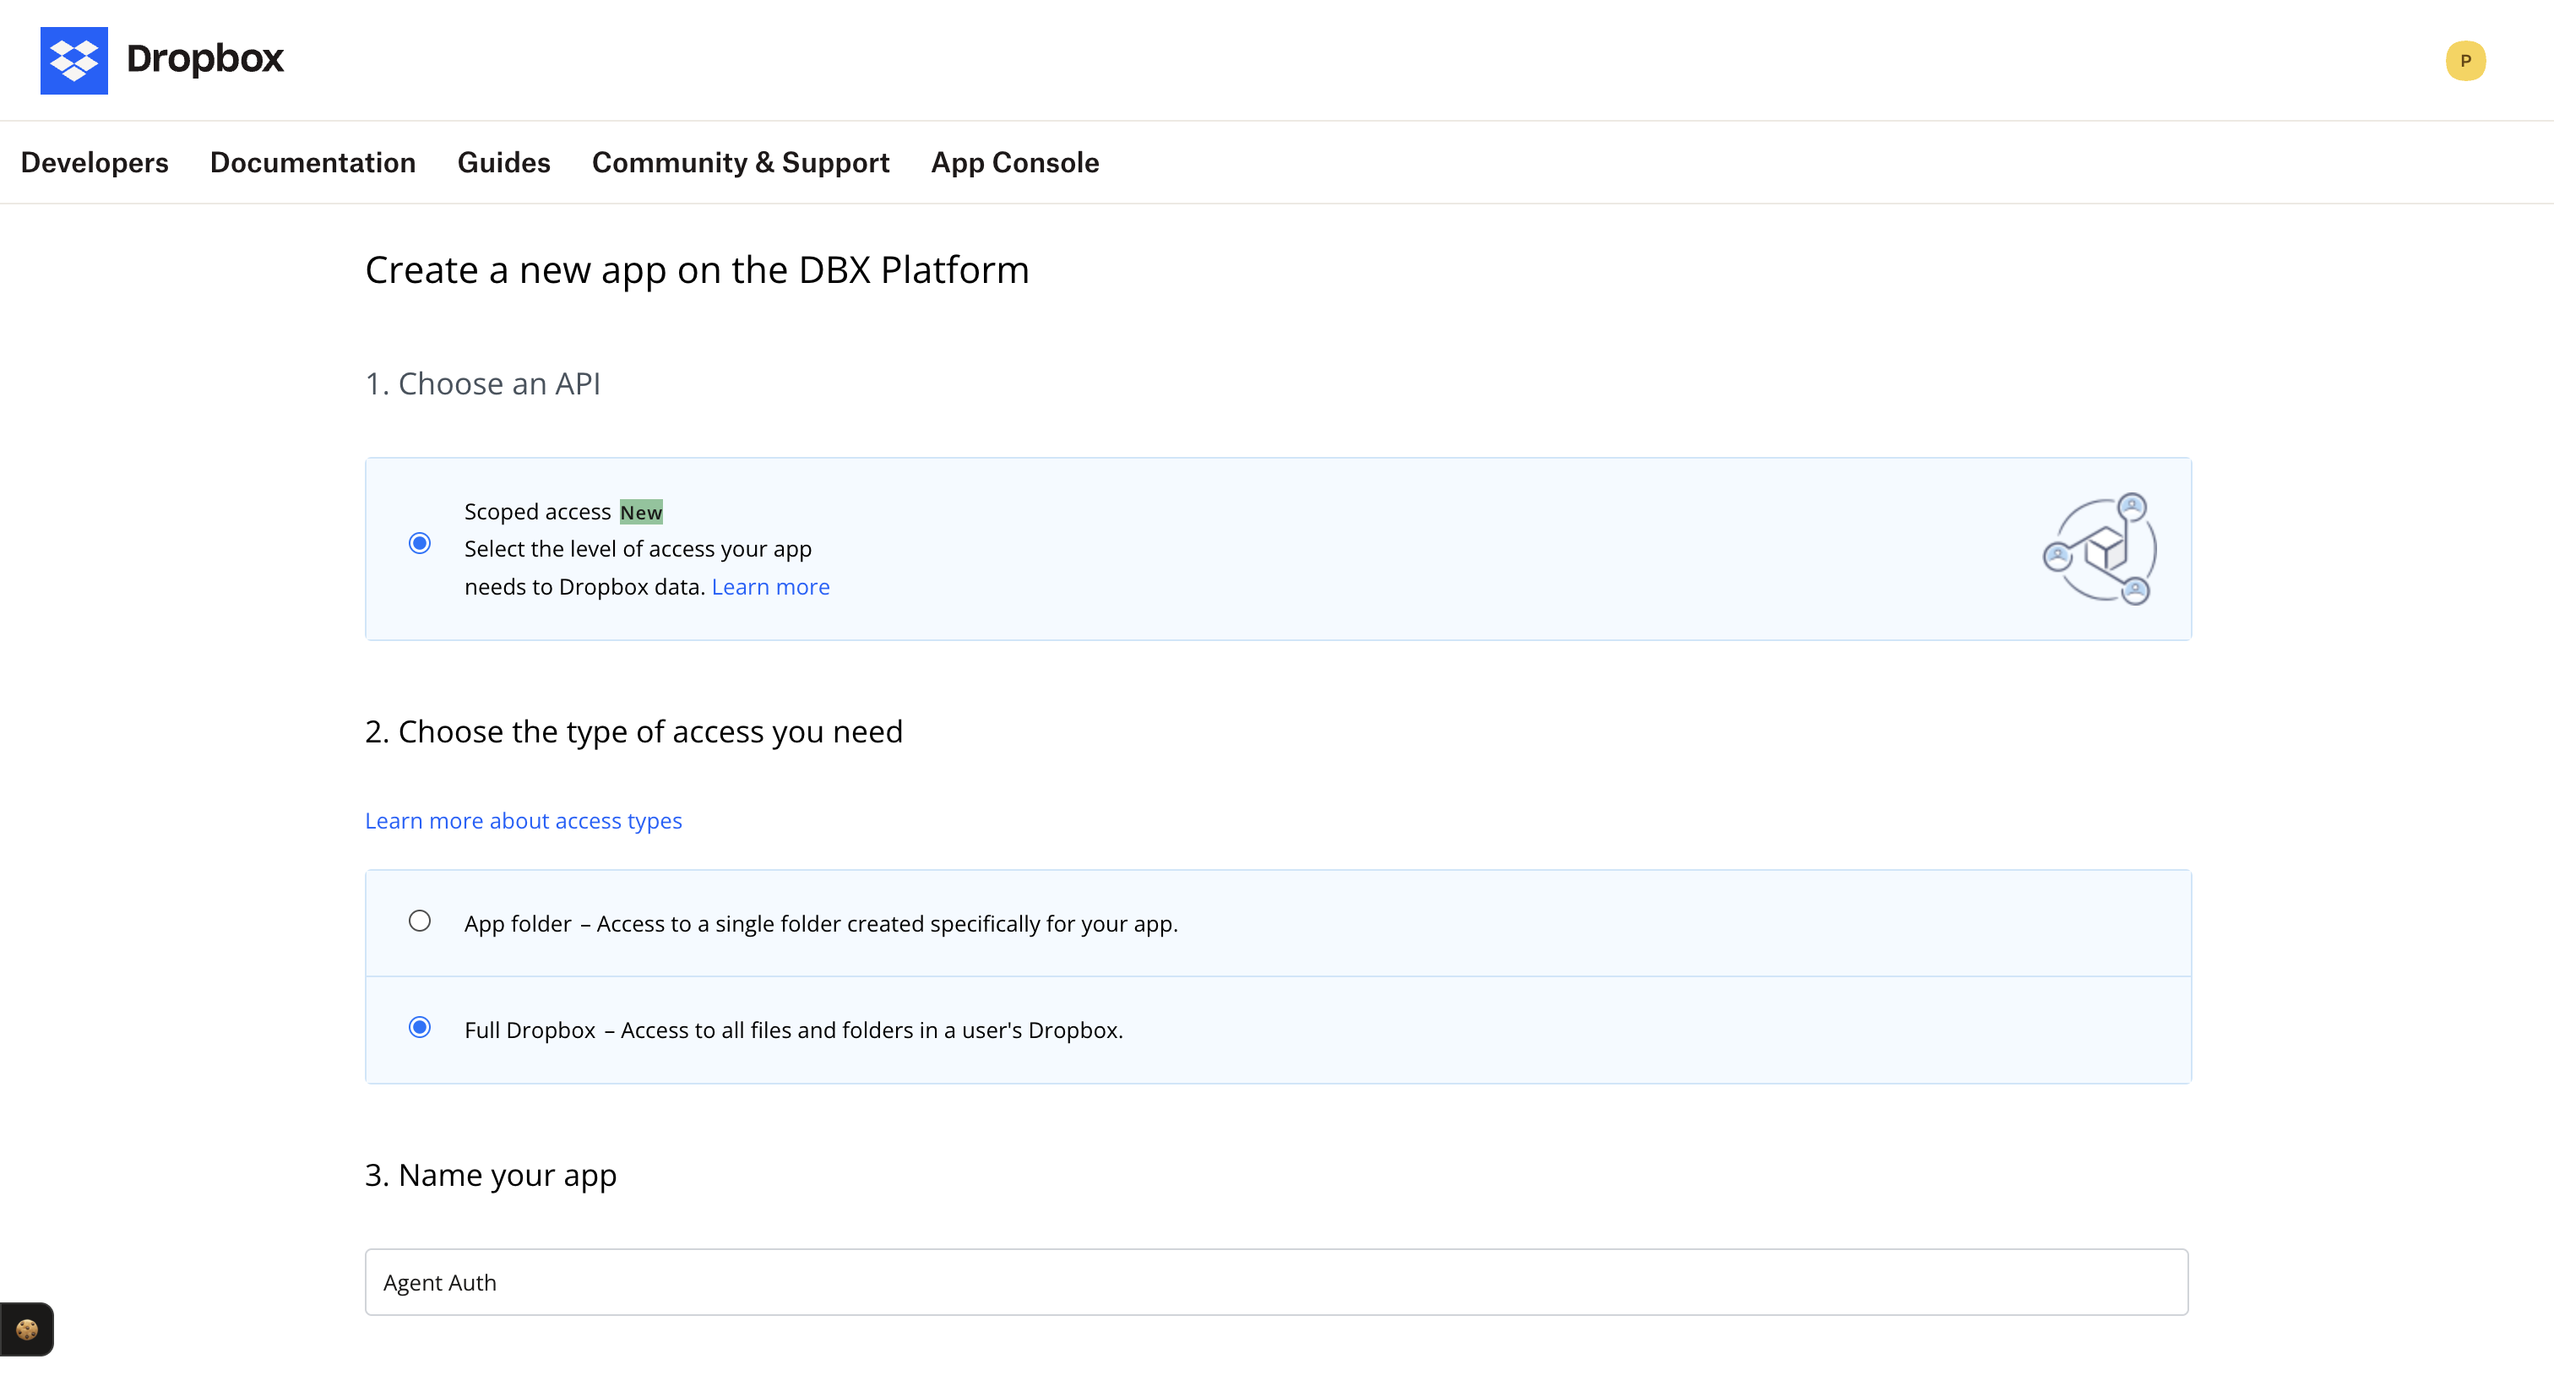Click the scoped access network illustration
The image size is (2554, 1397).
[x=2100, y=548]
